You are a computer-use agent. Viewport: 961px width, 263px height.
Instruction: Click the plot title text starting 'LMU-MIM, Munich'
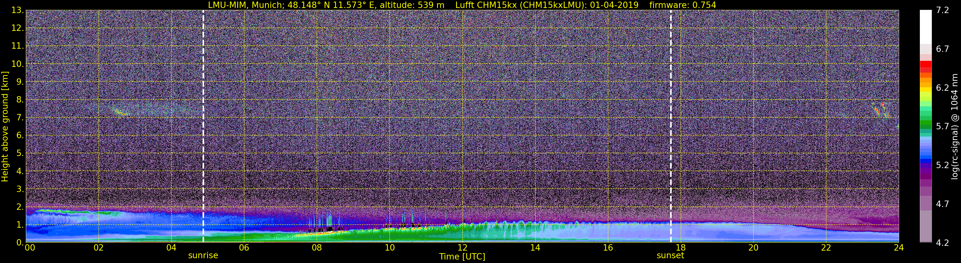pyautogui.click(x=462, y=5)
